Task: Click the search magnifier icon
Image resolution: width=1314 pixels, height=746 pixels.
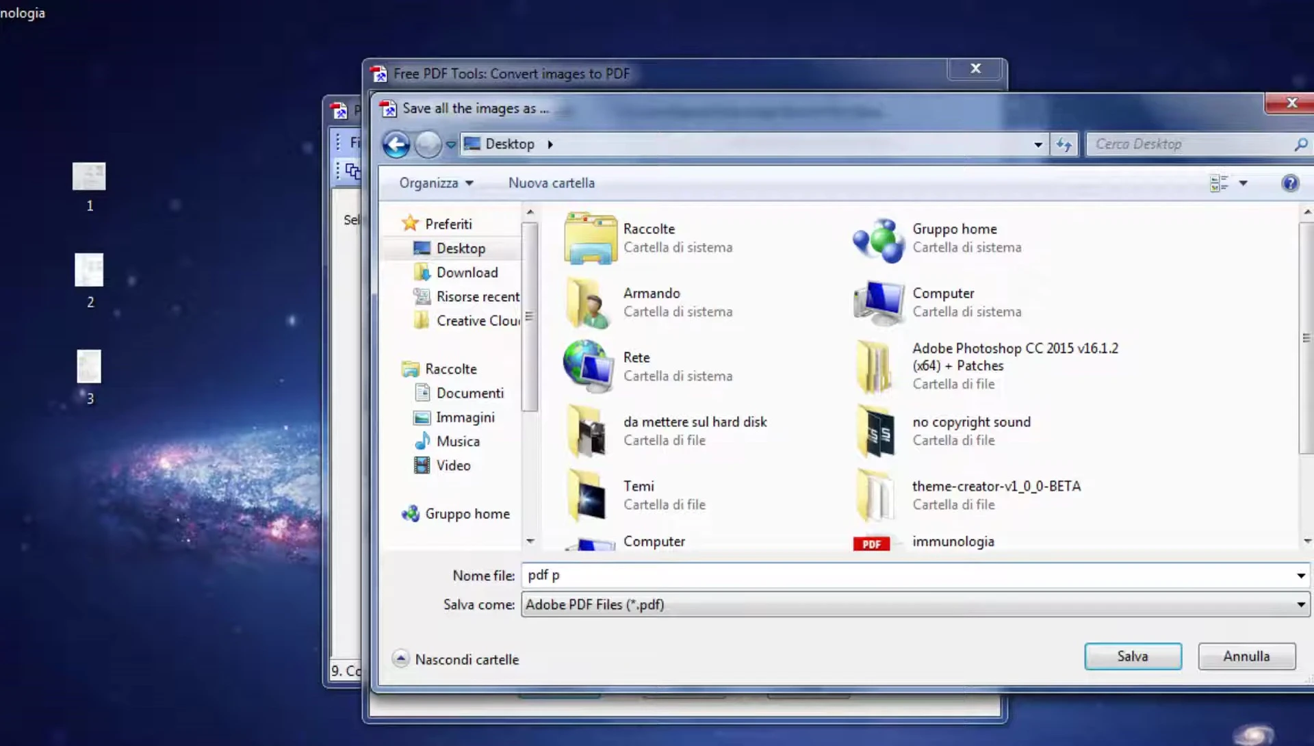Action: [1301, 144]
